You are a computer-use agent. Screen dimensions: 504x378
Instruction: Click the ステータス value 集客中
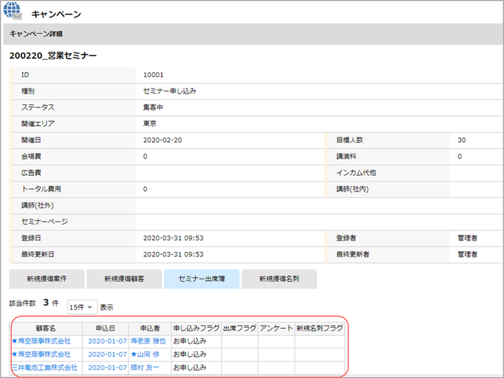point(153,107)
